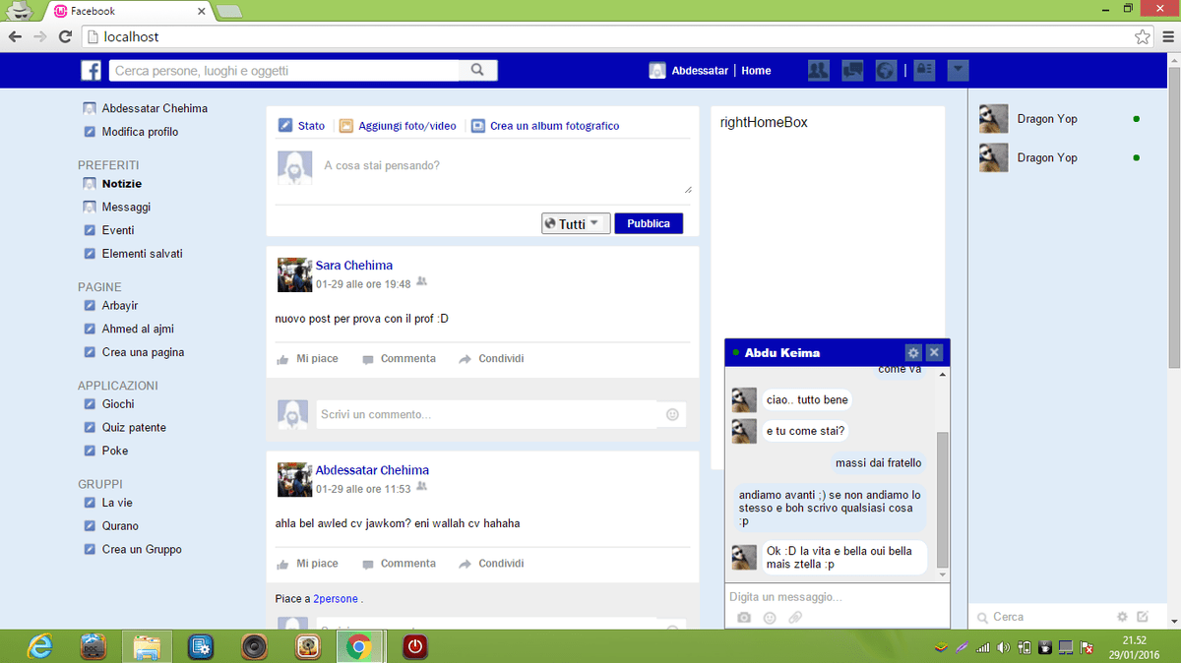Click new message icon in chat sidebar
The width and height of the screenshot is (1181, 663).
[1143, 617]
